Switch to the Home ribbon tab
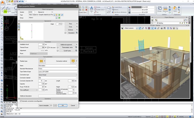194x118 pixels. (9, 4)
